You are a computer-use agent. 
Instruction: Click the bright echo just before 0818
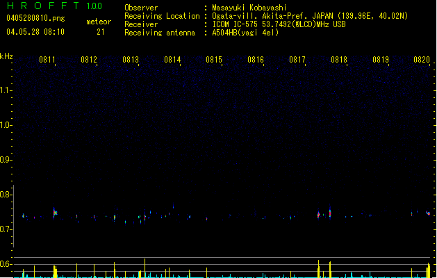(x=330, y=213)
